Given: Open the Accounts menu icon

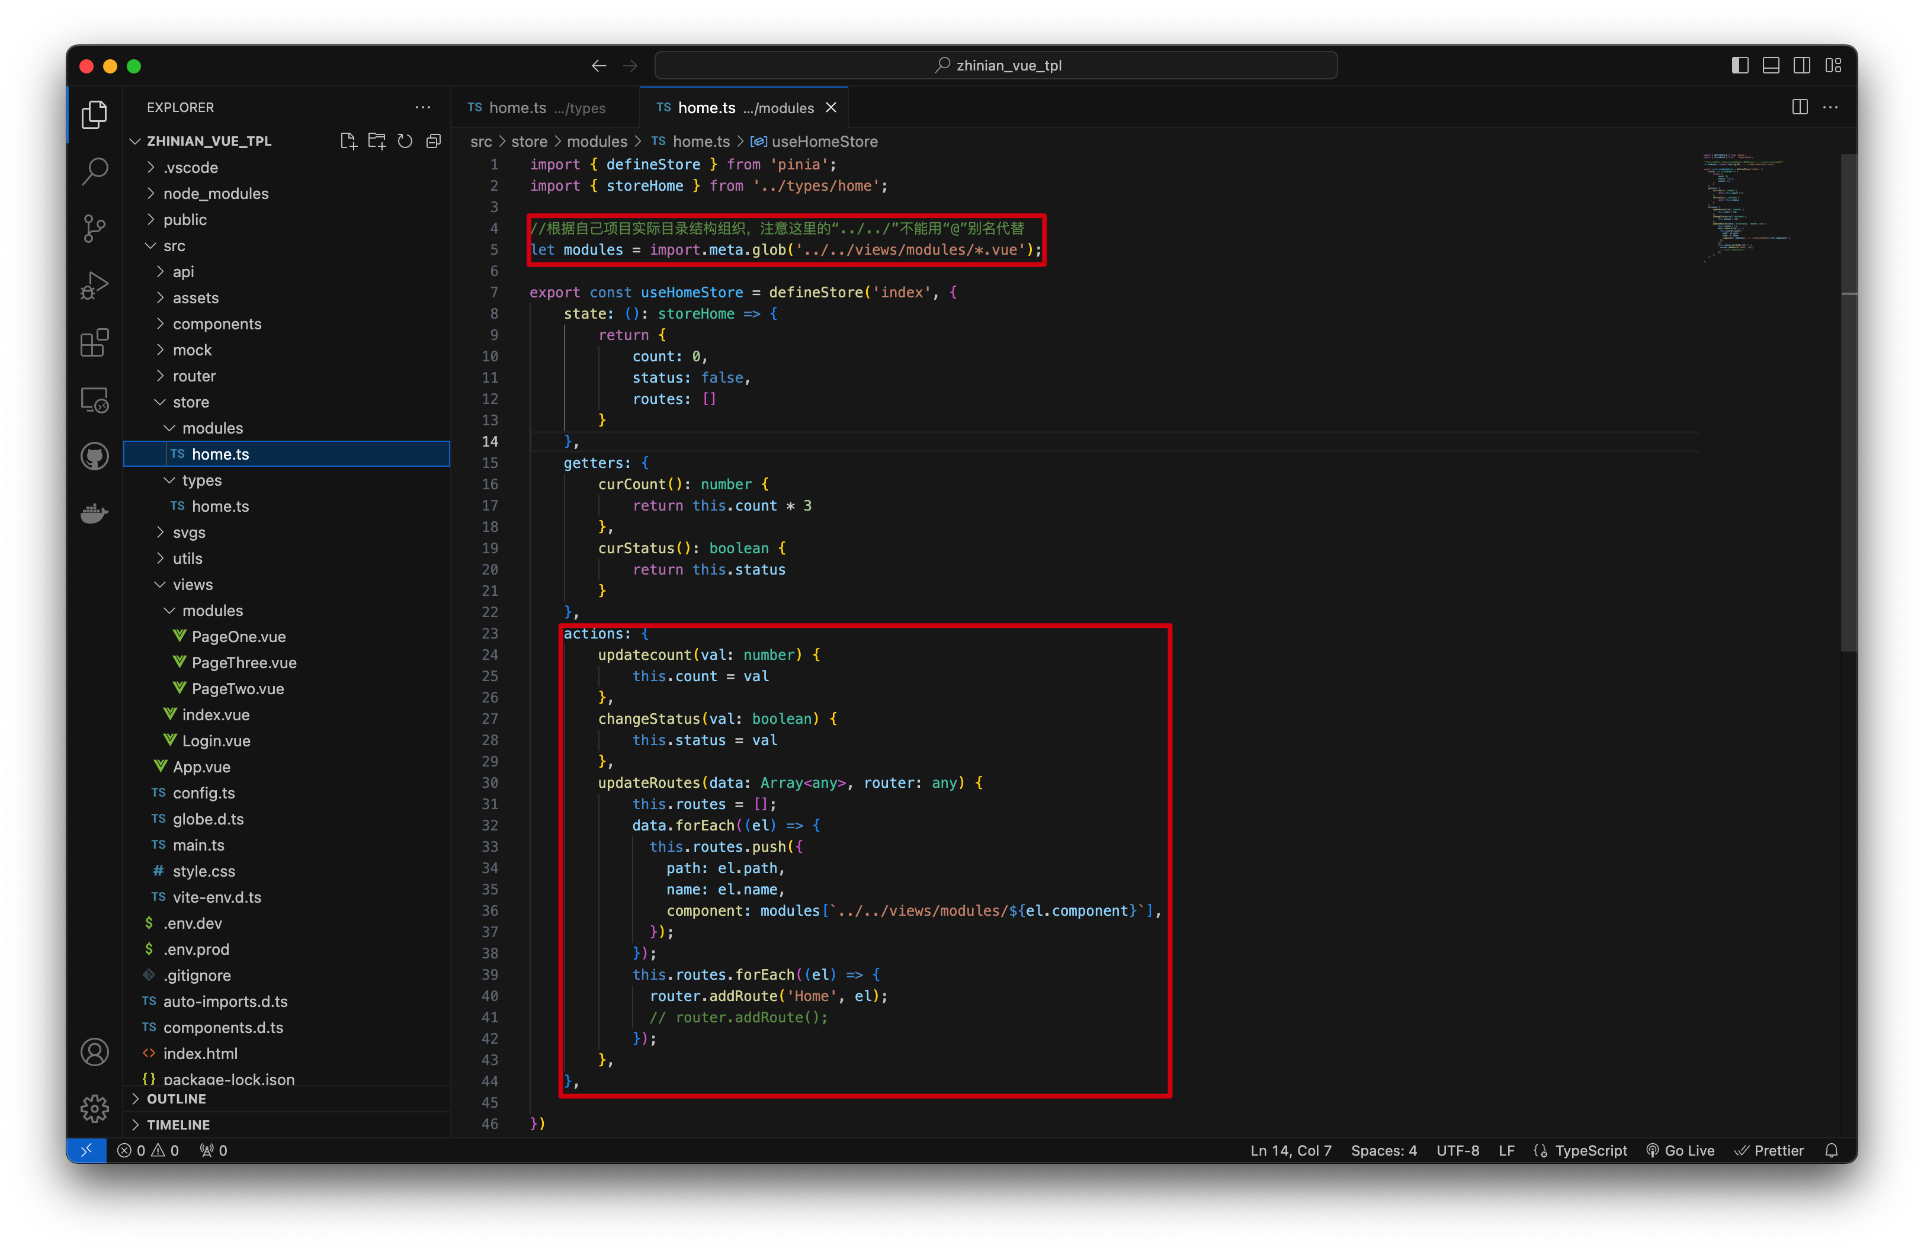Looking at the screenshot, I should [95, 1052].
